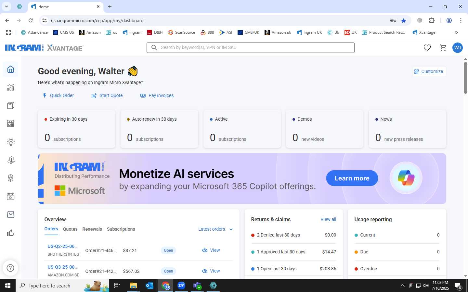Open order link US-Q3-25-00
Image resolution: width=468 pixels, height=292 pixels.
[x=63, y=267]
